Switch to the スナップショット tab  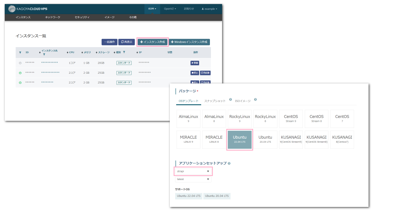coord(215,101)
